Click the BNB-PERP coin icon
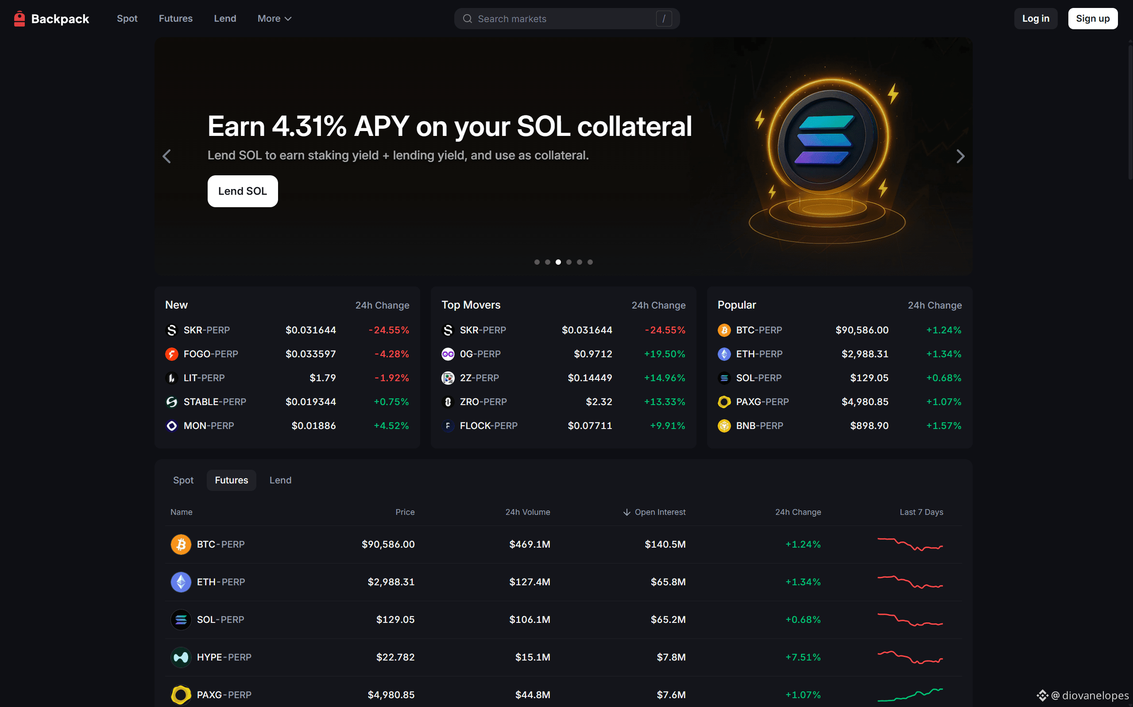This screenshot has width=1133, height=707. [x=724, y=425]
